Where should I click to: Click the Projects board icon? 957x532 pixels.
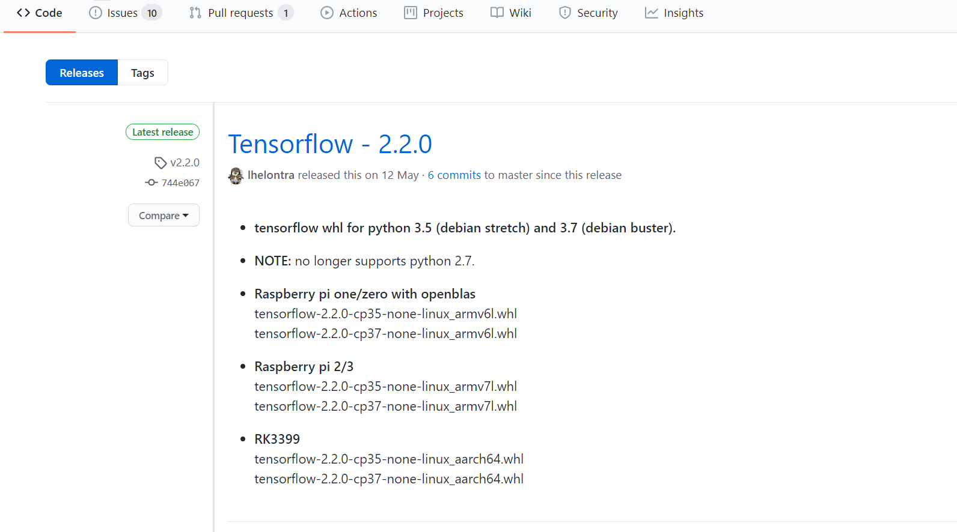(412, 12)
